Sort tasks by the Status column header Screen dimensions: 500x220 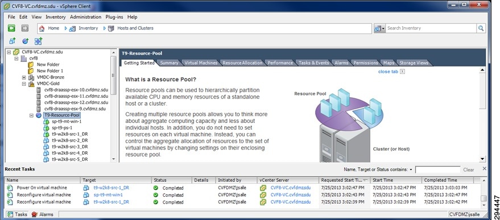172,180
